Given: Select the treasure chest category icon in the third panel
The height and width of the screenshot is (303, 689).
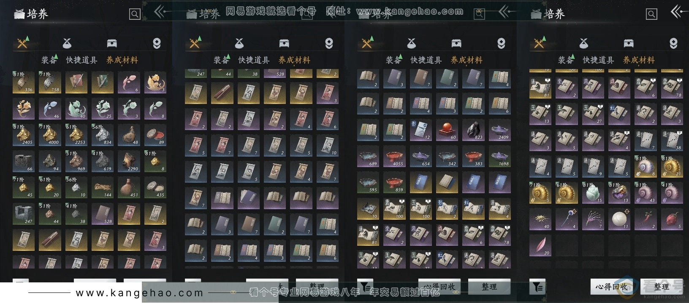Looking at the screenshot, I should (x=456, y=43).
